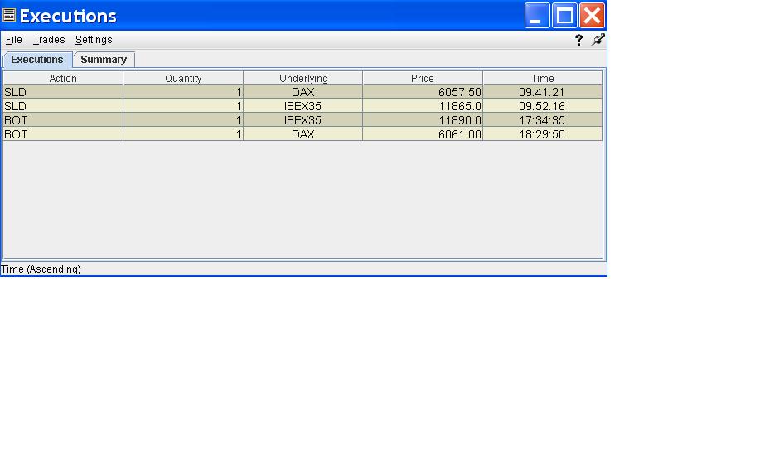Sort by the Underlying column header

coord(303,78)
